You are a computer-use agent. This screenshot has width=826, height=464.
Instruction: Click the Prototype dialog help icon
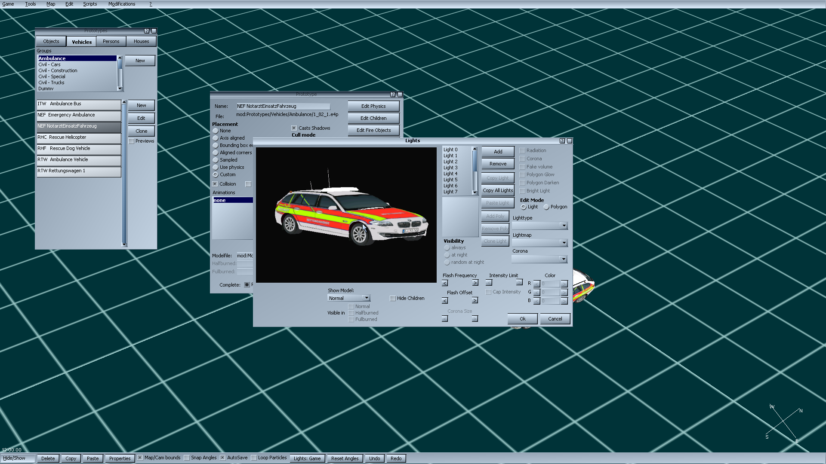pyautogui.click(x=393, y=95)
